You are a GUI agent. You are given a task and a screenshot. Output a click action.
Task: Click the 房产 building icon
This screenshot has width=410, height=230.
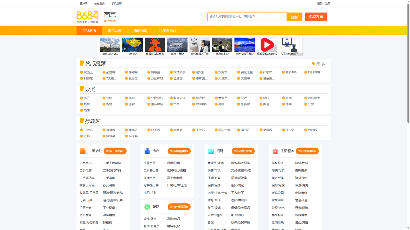coord(147,151)
